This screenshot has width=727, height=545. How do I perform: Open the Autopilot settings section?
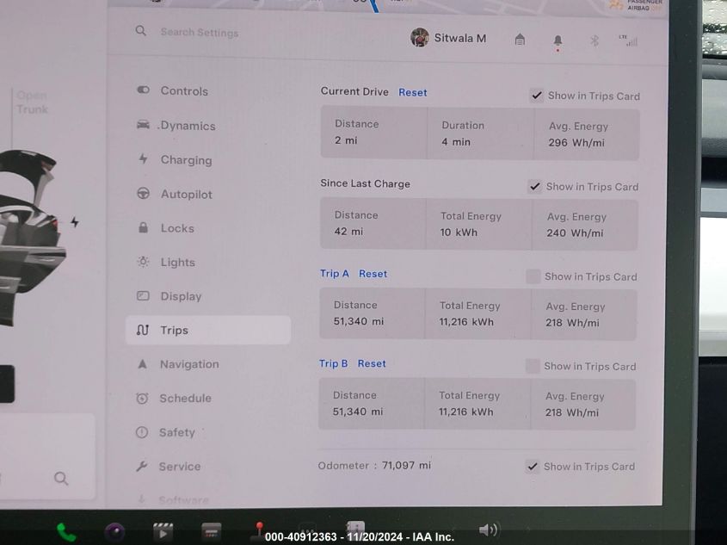point(186,195)
